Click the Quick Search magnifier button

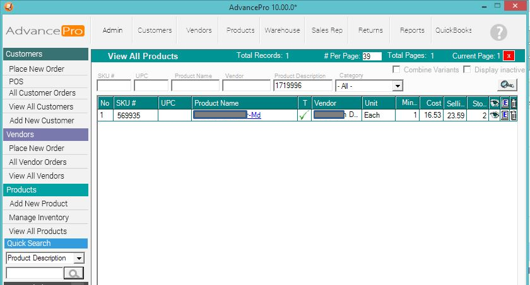tap(74, 273)
